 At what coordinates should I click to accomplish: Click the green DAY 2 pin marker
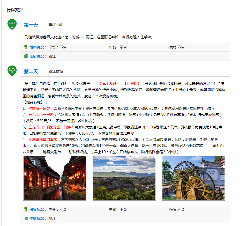click(x=12, y=71)
